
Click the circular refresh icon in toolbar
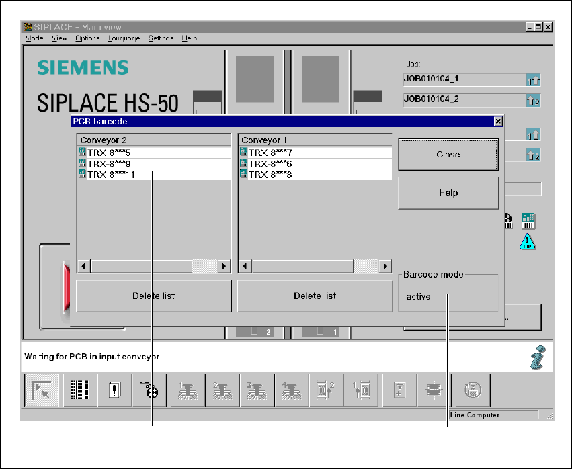tap(473, 390)
